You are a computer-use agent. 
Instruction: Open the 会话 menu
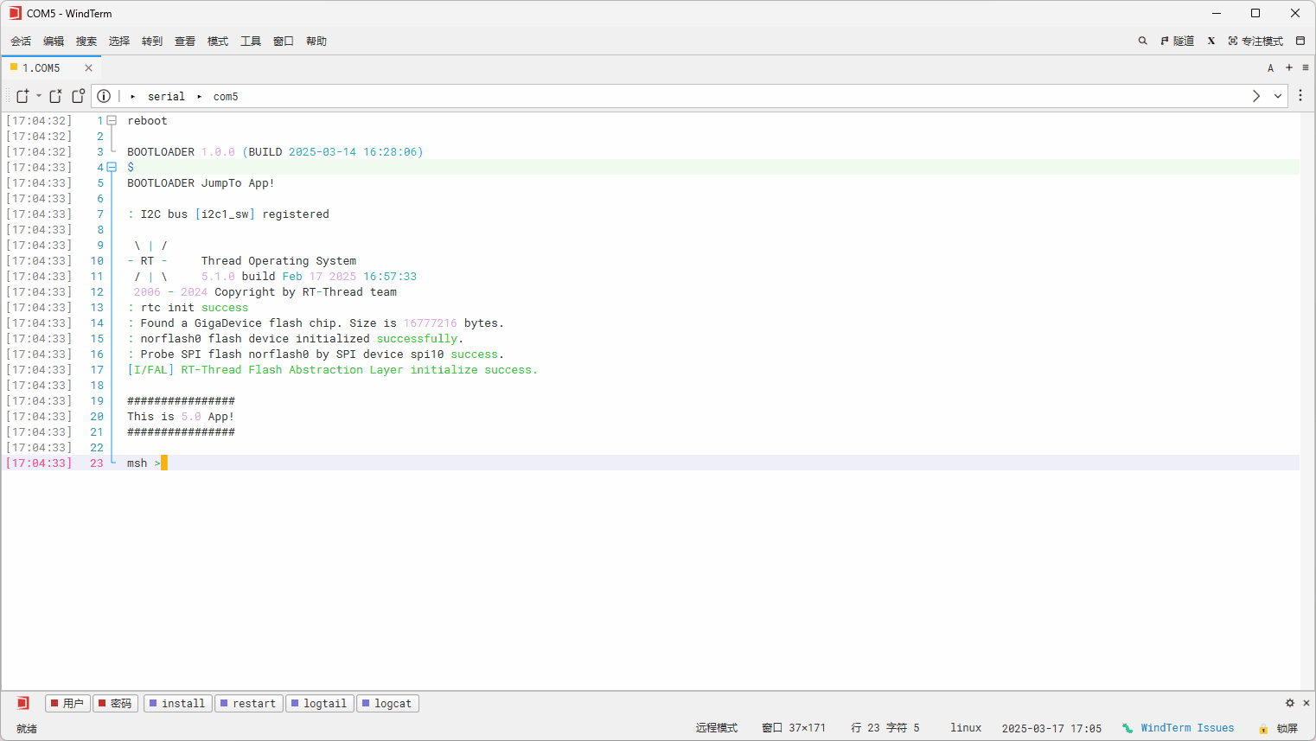[x=21, y=41]
